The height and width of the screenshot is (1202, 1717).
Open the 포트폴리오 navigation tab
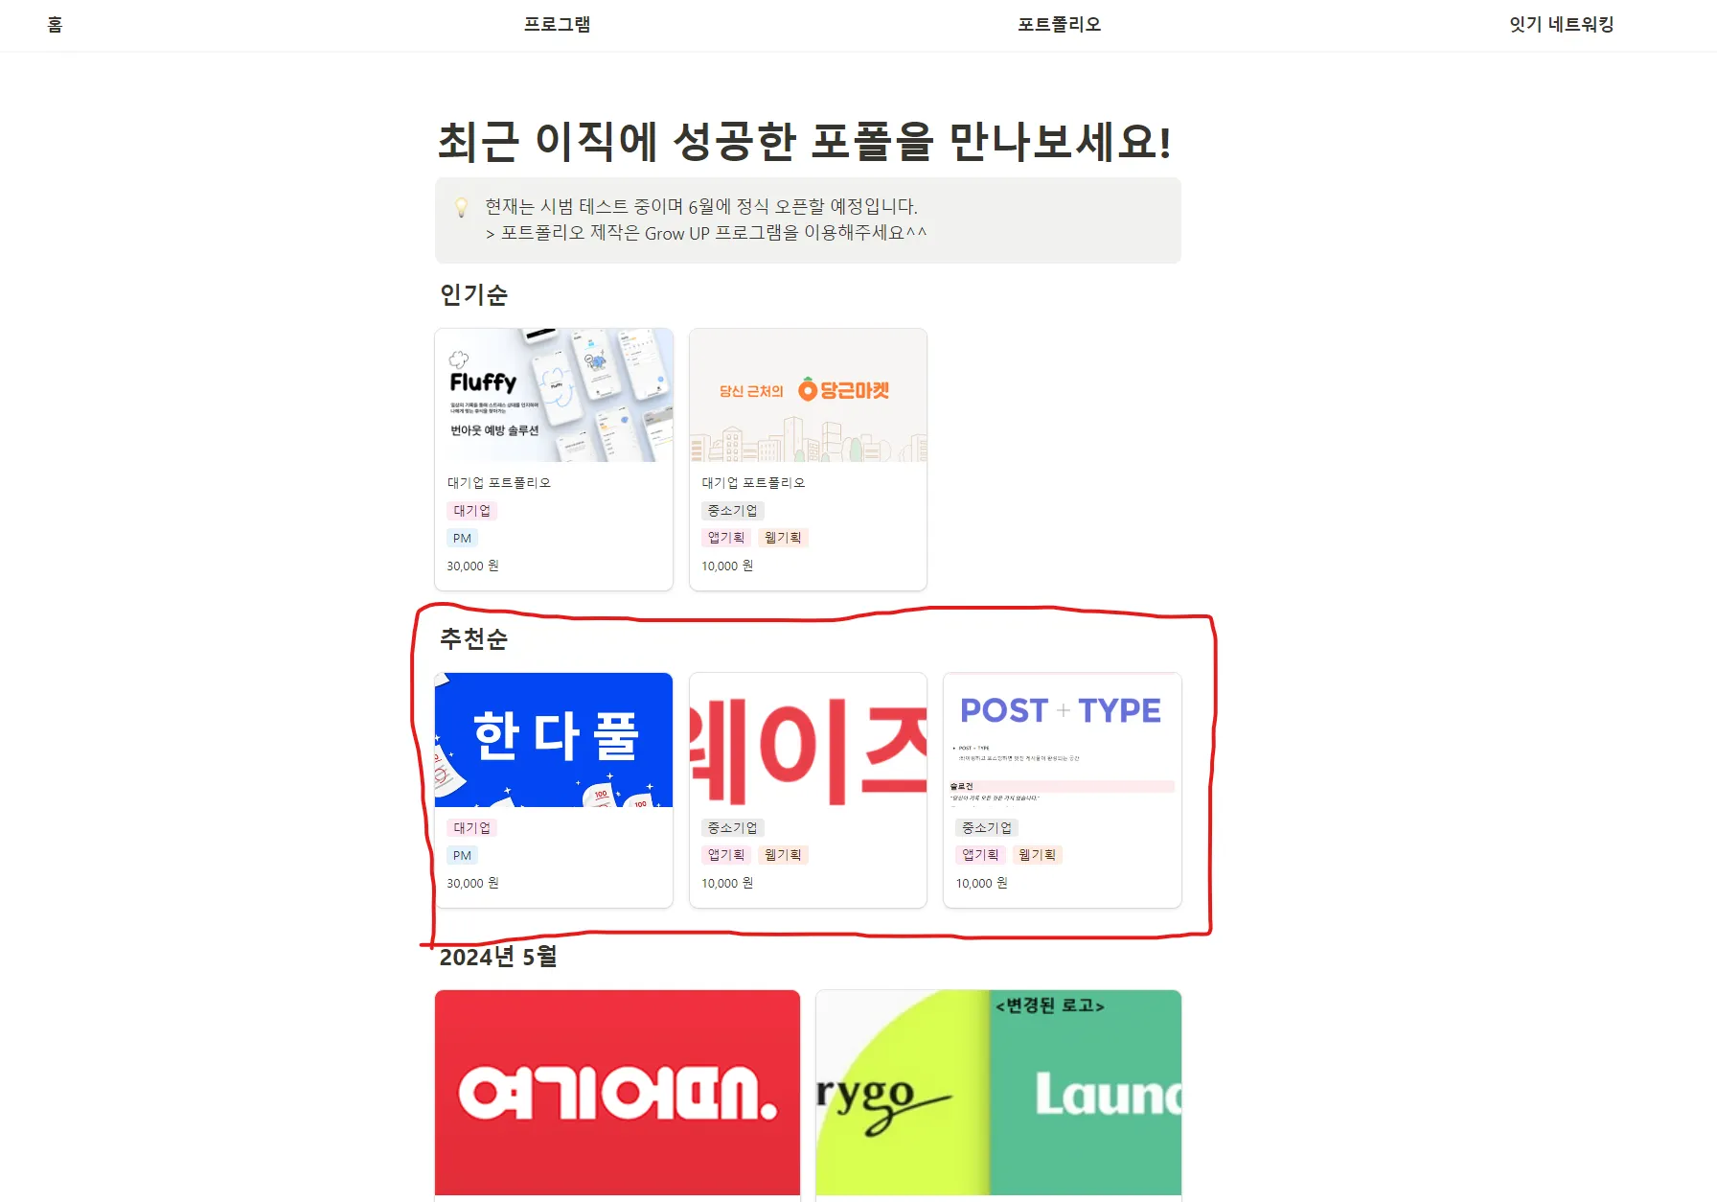(1059, 25)
